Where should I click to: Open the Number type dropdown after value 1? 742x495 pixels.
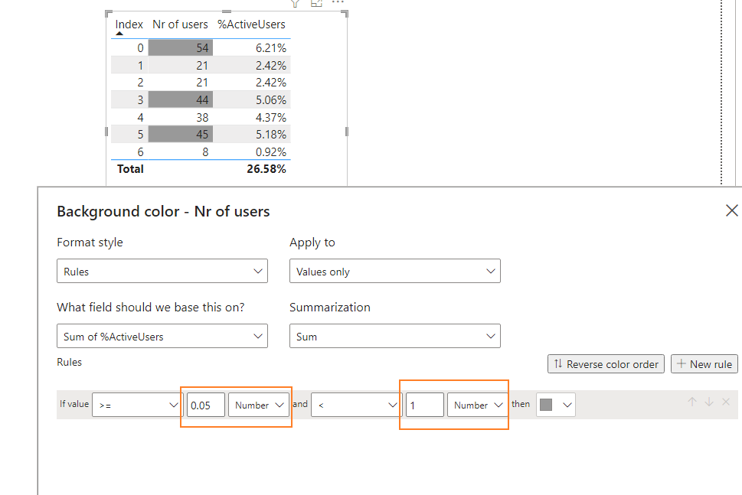477,405
